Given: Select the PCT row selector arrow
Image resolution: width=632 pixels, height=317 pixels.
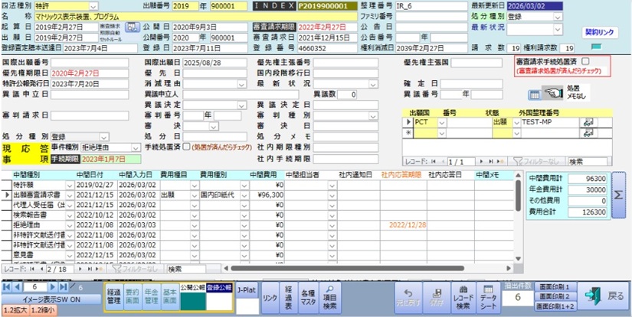Looking at the screenshot, I should point(408,122).
